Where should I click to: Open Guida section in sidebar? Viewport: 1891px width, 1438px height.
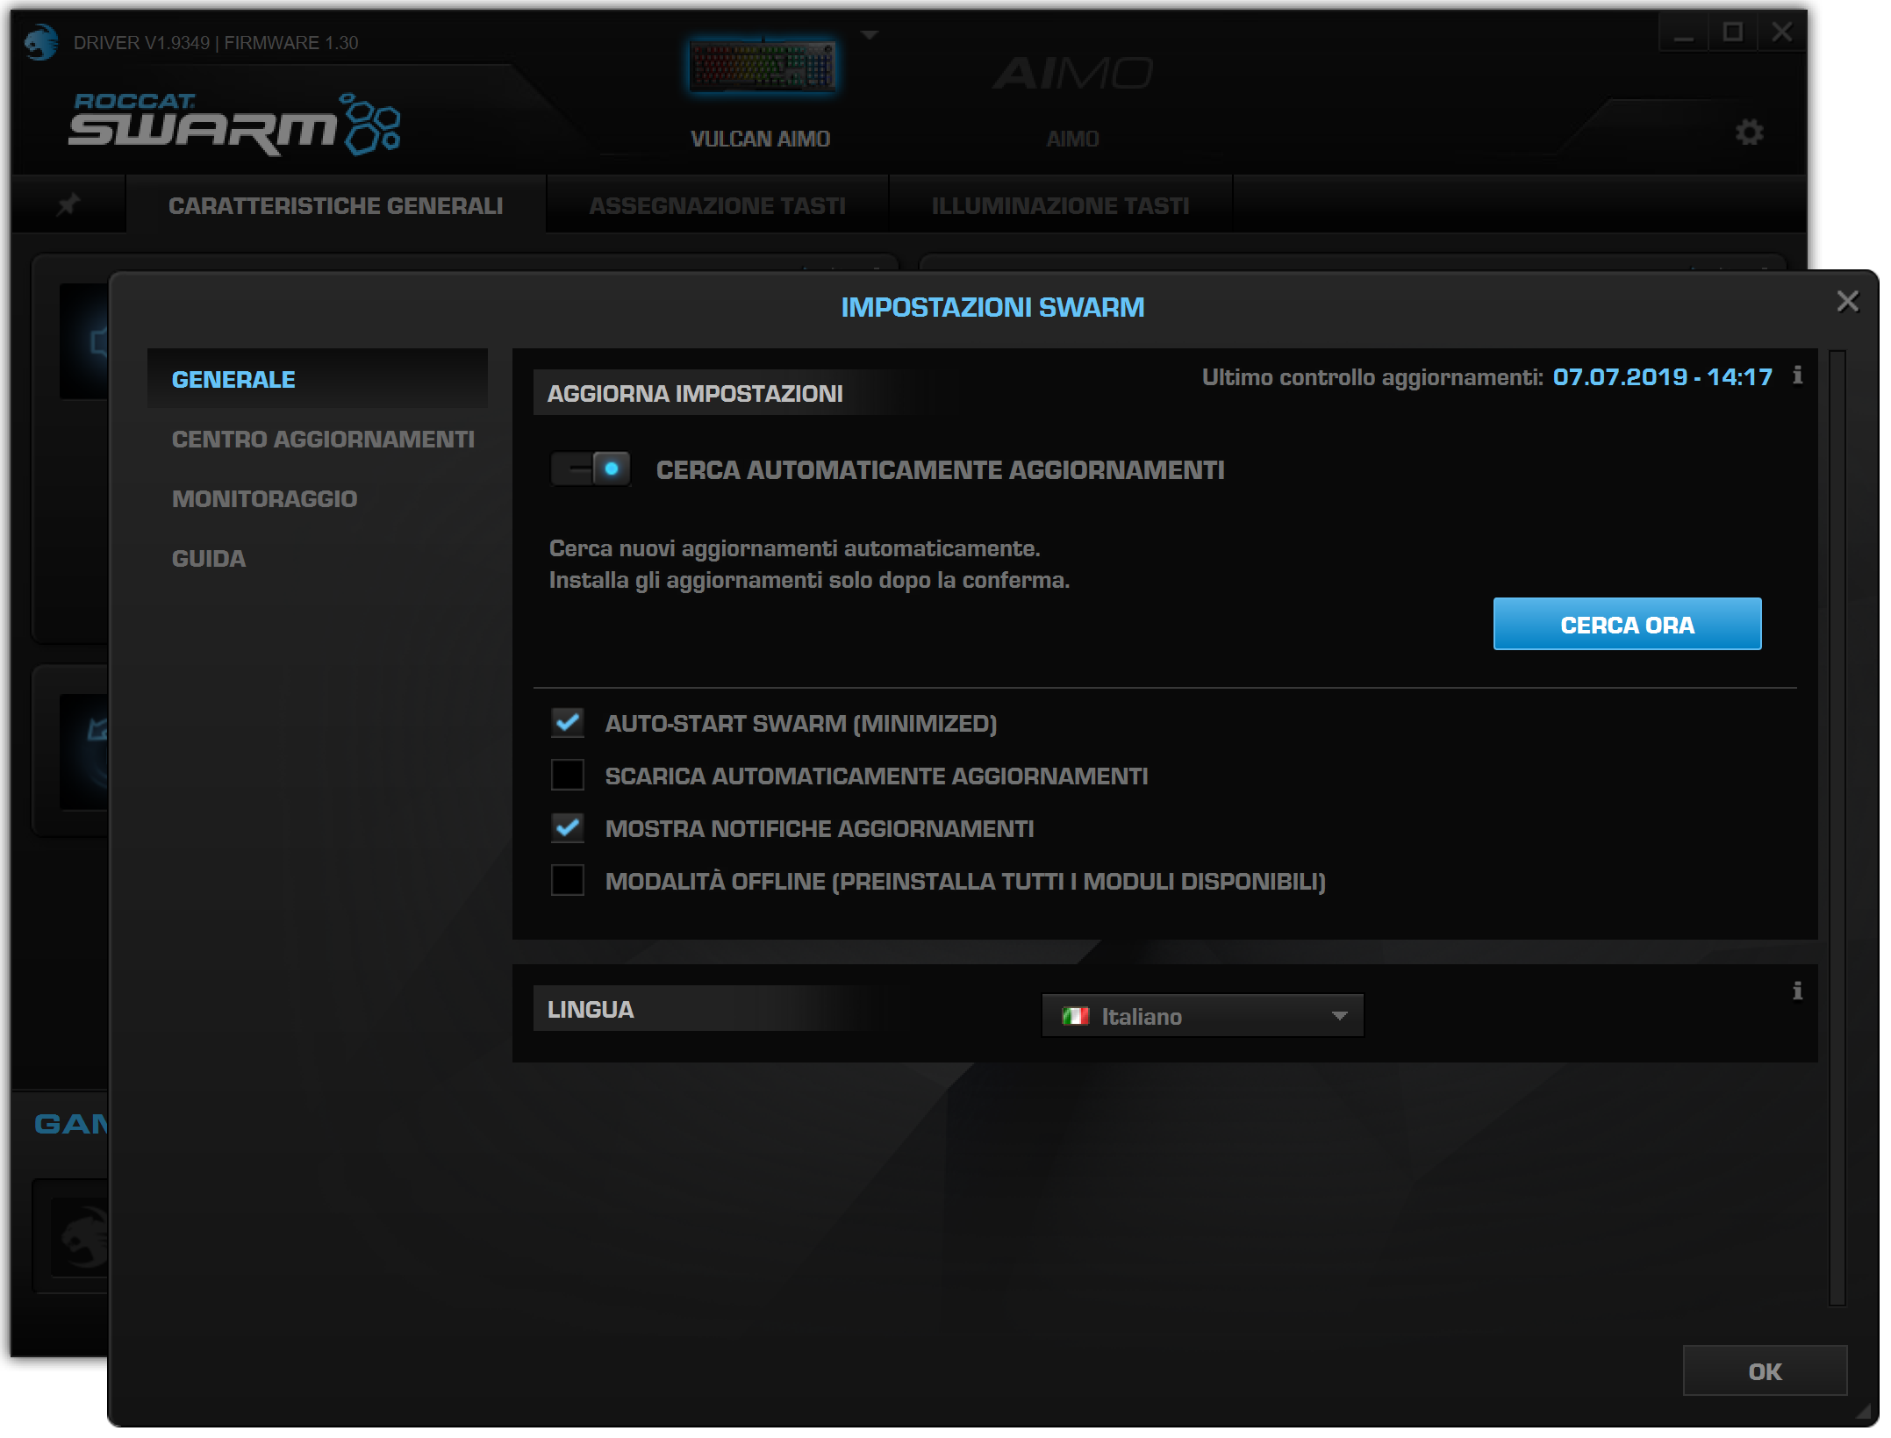tap(209, 558)
